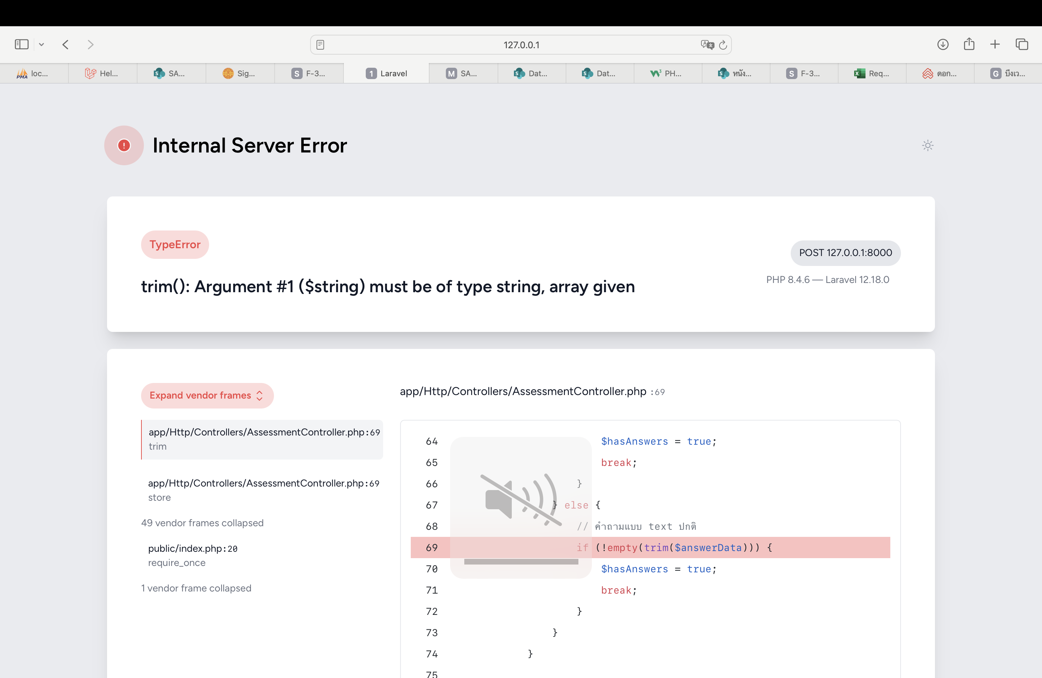Viewport: 1042px width, 678px height.
Task: Reload the current page
Action: (723, 45)
